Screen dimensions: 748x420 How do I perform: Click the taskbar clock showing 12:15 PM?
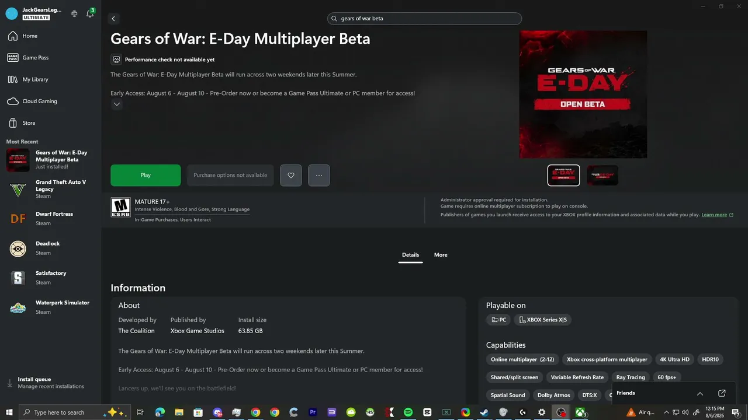click(x=715, y=412)
